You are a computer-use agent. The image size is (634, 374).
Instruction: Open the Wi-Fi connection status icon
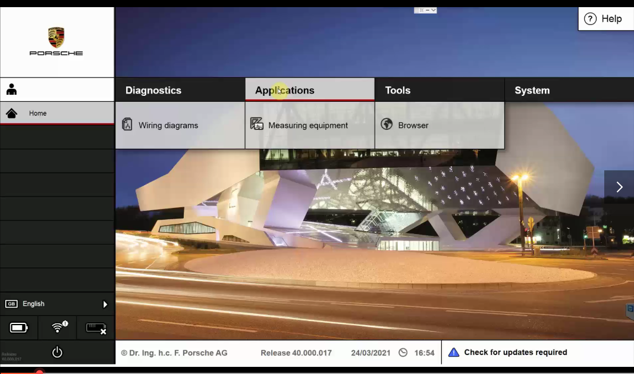pyautogui.click(x=58, y=328)
